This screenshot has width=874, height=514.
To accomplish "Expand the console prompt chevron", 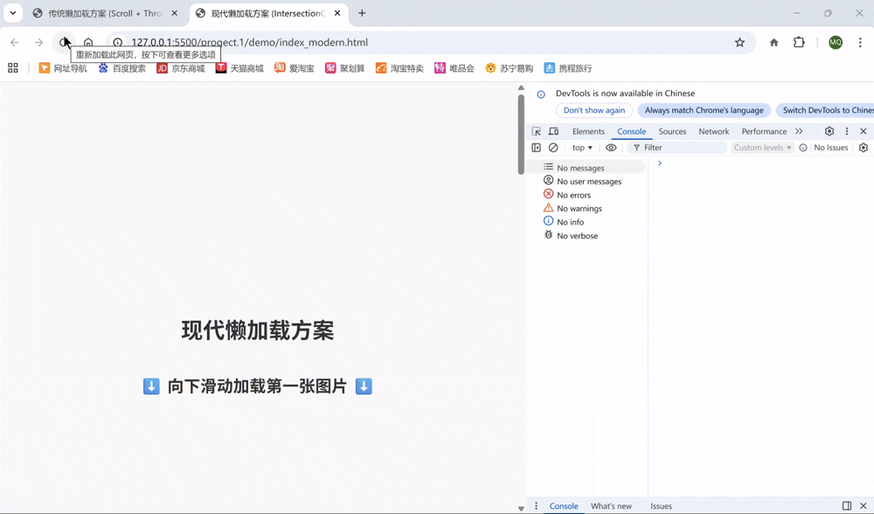I will [659, 163].
